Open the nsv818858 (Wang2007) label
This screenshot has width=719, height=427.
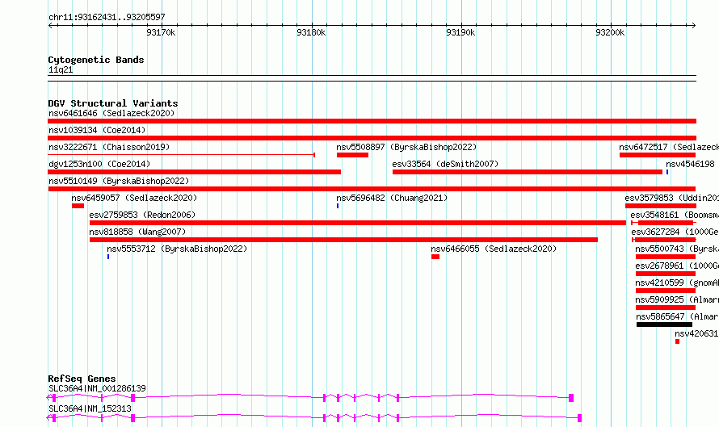click(137, 232)
